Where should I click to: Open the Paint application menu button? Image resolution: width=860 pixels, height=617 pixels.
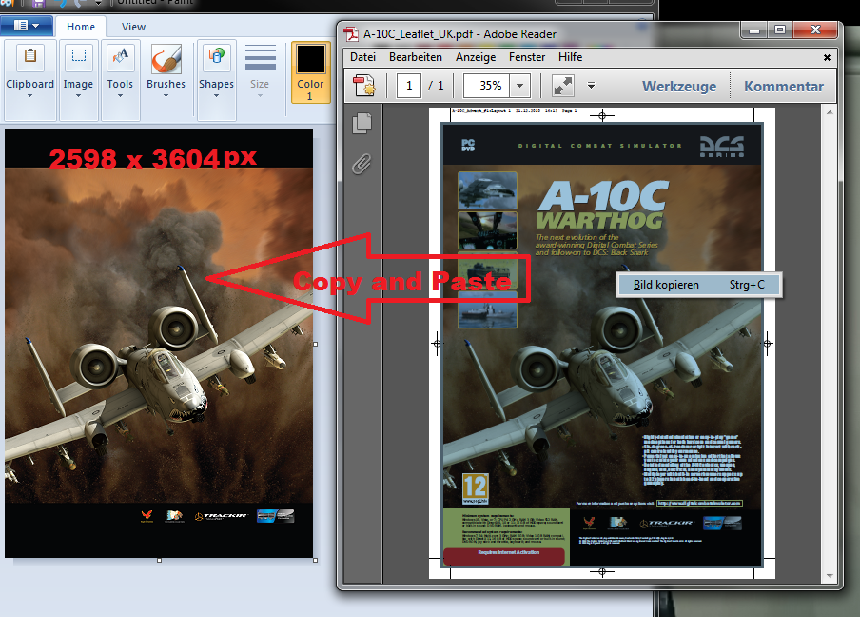(x=27, y=27)
